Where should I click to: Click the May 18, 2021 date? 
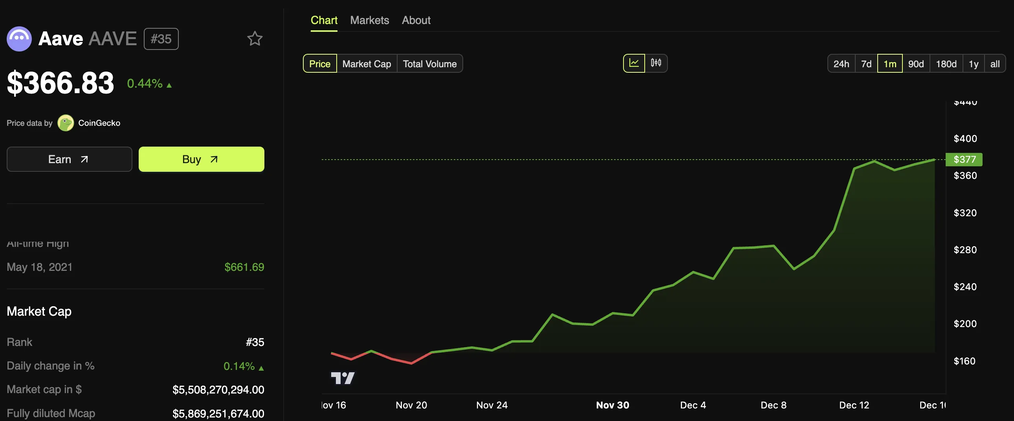[39, 267]
